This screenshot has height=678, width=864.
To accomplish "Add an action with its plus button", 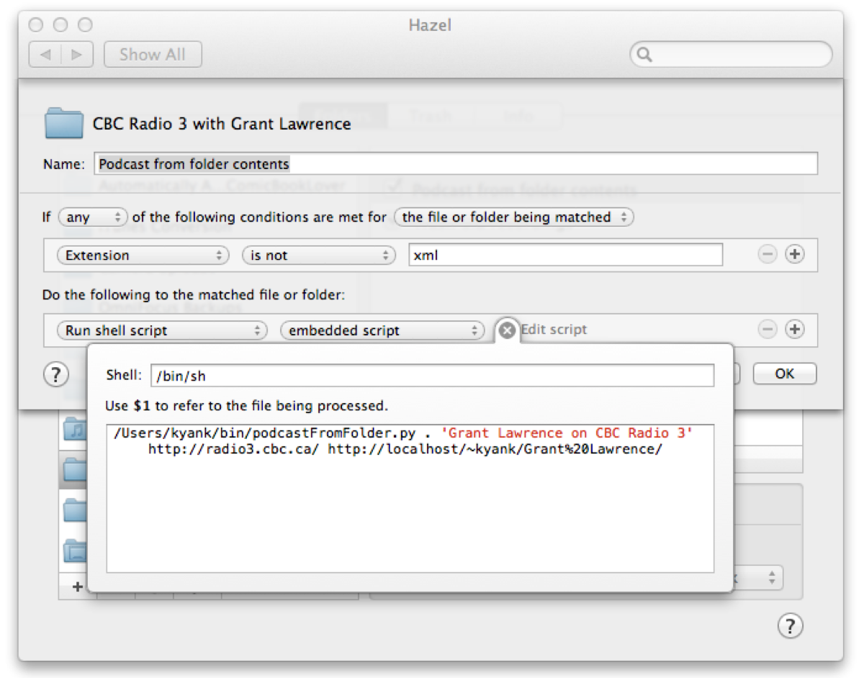I will click(x=794, y=330).
